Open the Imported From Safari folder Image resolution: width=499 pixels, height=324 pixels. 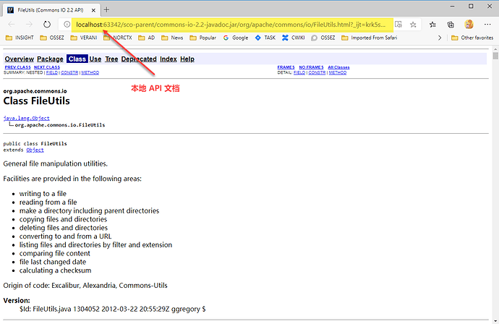click(369, 38)
